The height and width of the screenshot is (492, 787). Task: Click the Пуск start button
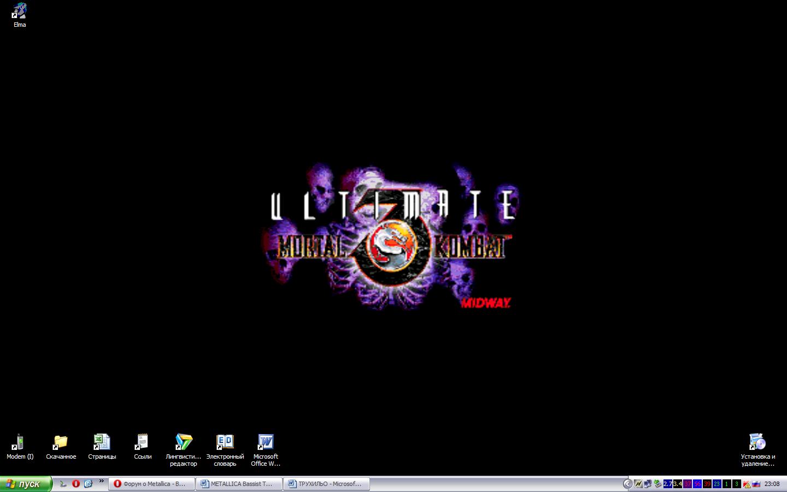(26, 484)
